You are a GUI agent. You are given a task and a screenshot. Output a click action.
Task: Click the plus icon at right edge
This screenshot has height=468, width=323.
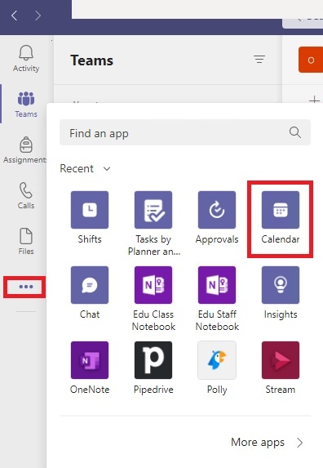[x=314, y=100]
